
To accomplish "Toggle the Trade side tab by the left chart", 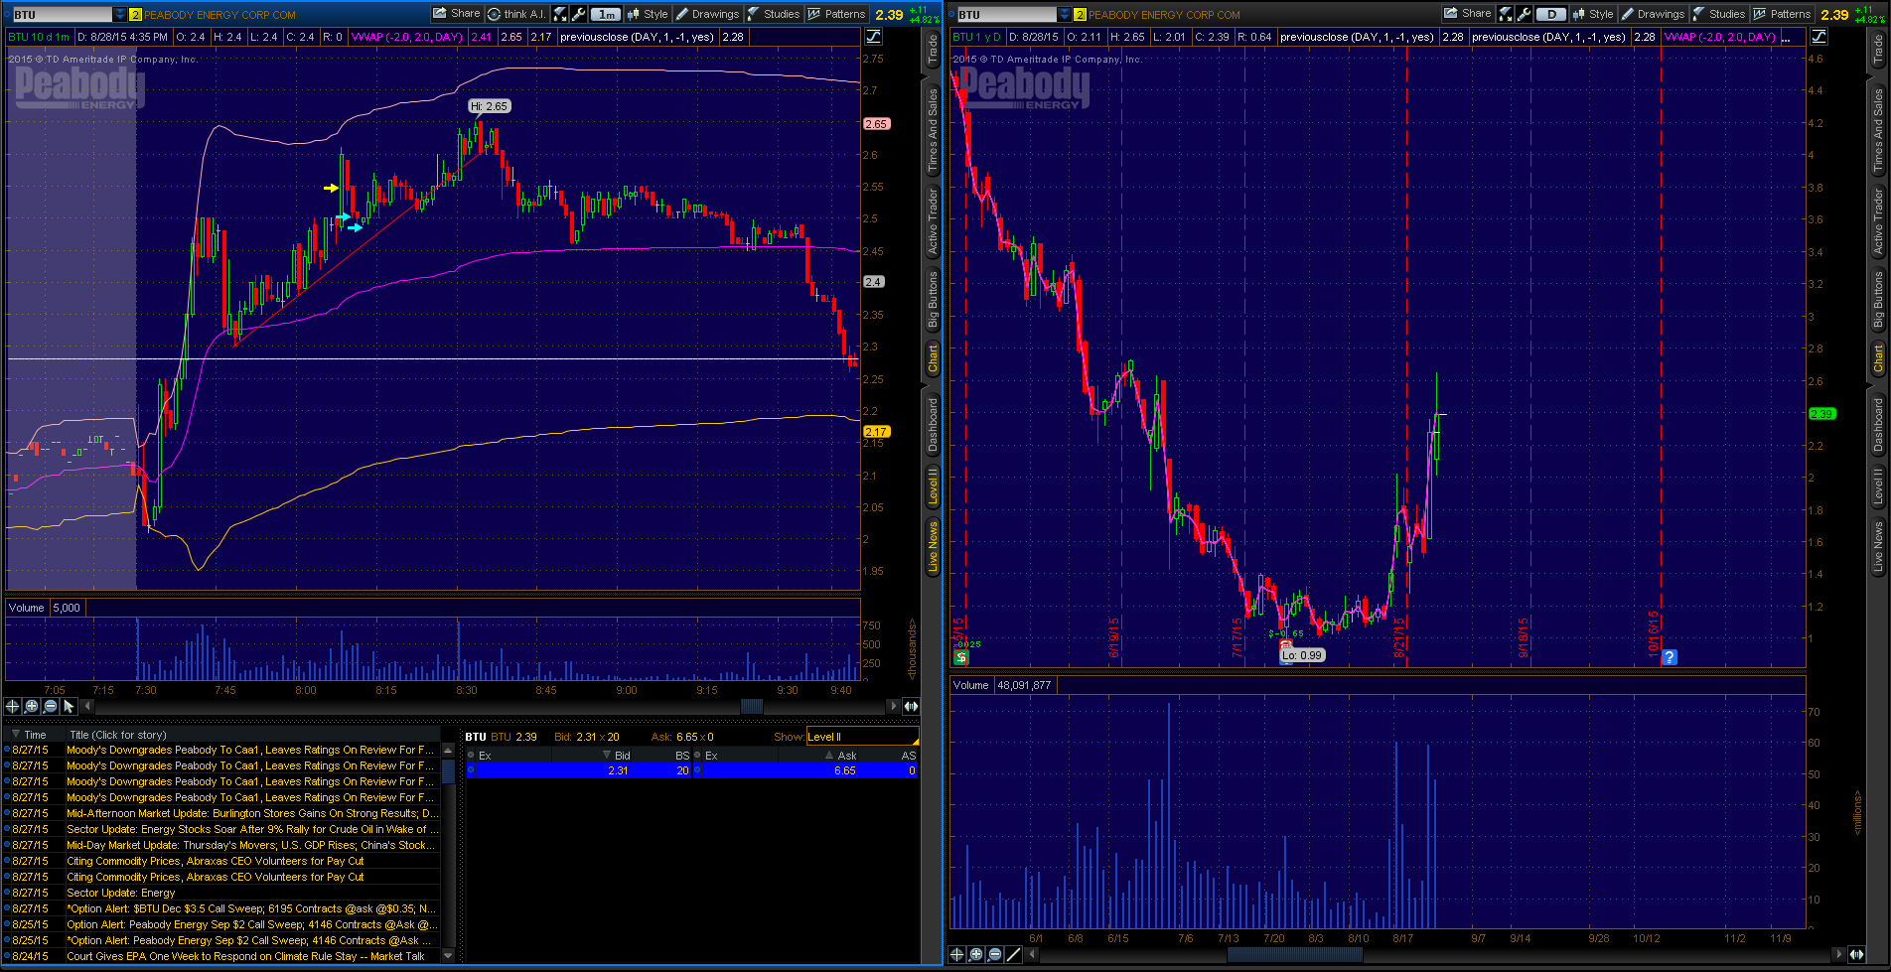I will (933, 51).
